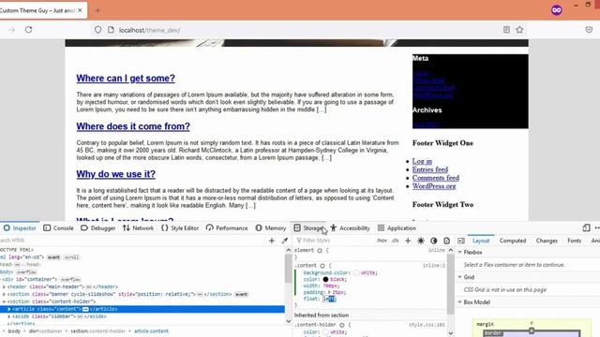Viewport: 600px width, 337px height.
Task: Open the Network tab
Action: [x=138, y=228]
